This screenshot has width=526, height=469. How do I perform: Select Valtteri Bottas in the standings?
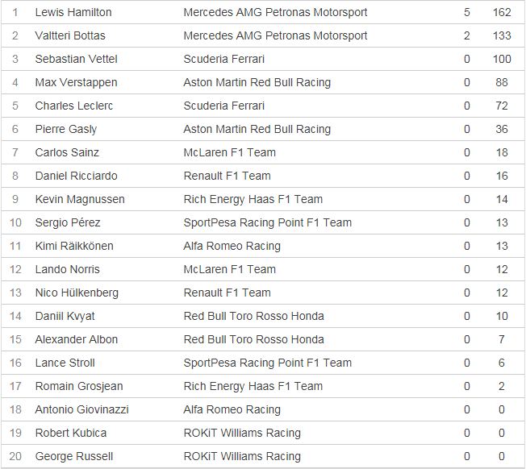click(70, 35)
